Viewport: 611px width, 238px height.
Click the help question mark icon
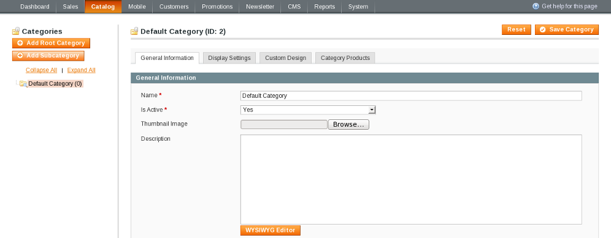coord(536,6)
